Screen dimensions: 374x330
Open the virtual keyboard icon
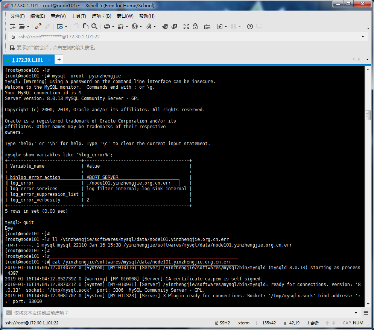click(x=207, y=27)
